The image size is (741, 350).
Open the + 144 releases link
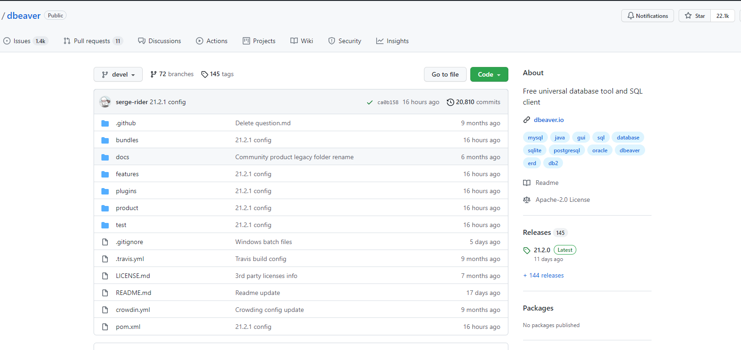click(x=543, y=276)
